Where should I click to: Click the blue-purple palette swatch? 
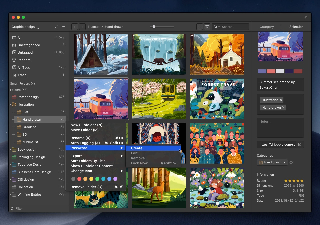coord(262,71)
